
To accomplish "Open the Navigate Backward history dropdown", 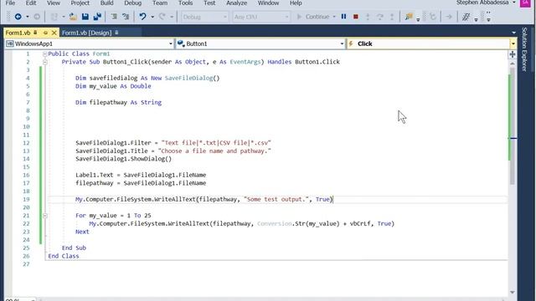I will click(x=28, y=17).
